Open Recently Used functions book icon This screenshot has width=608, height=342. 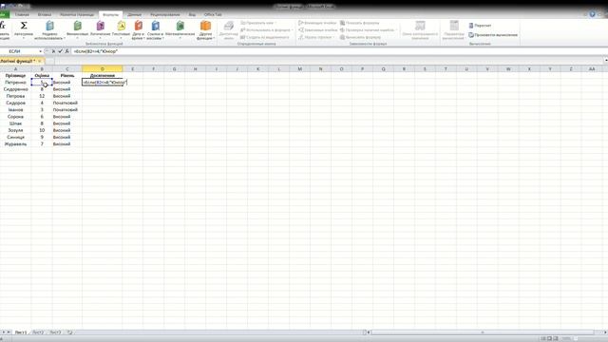click(x=49, y=26)
